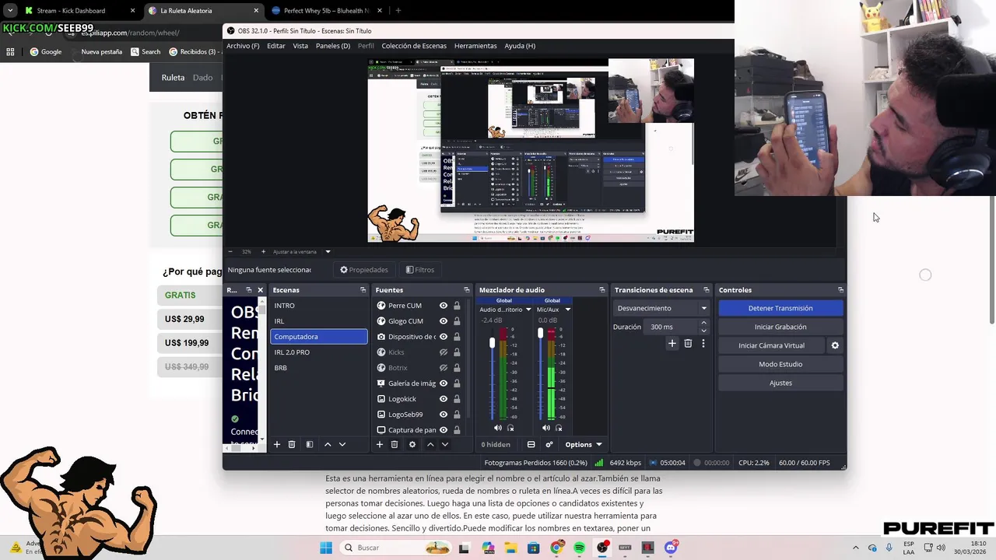Increase transition Duración with the up stepper
This screenshot has height=560, width=996.
tap(703, 323)
